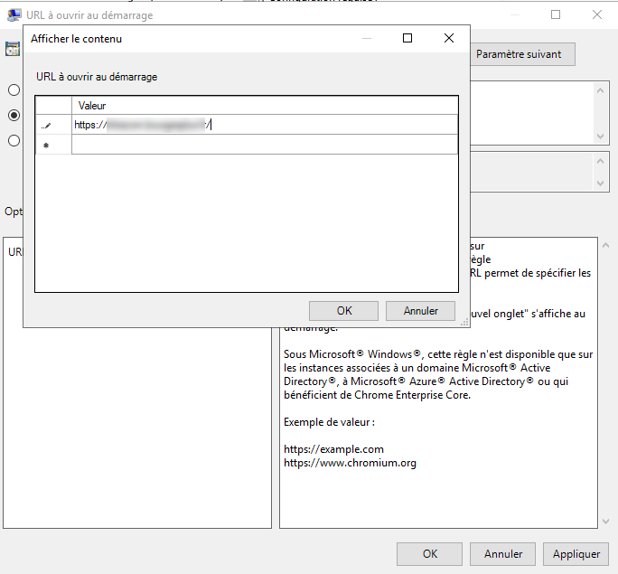Click the "Valeur" column header
Screen dimensions: 618x574
(x=264, y=106)
